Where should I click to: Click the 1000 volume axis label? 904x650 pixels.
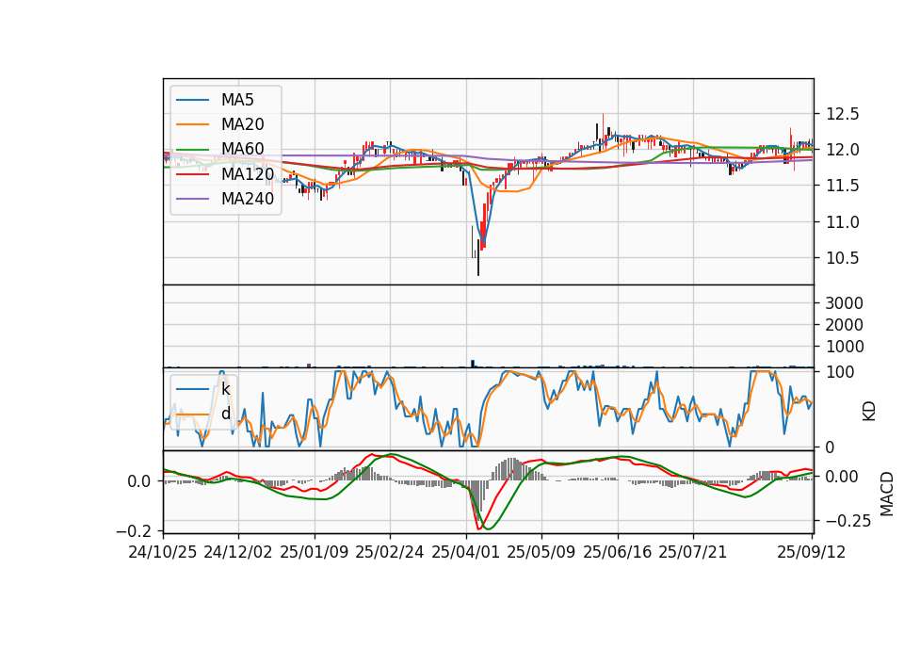[844, 347]
